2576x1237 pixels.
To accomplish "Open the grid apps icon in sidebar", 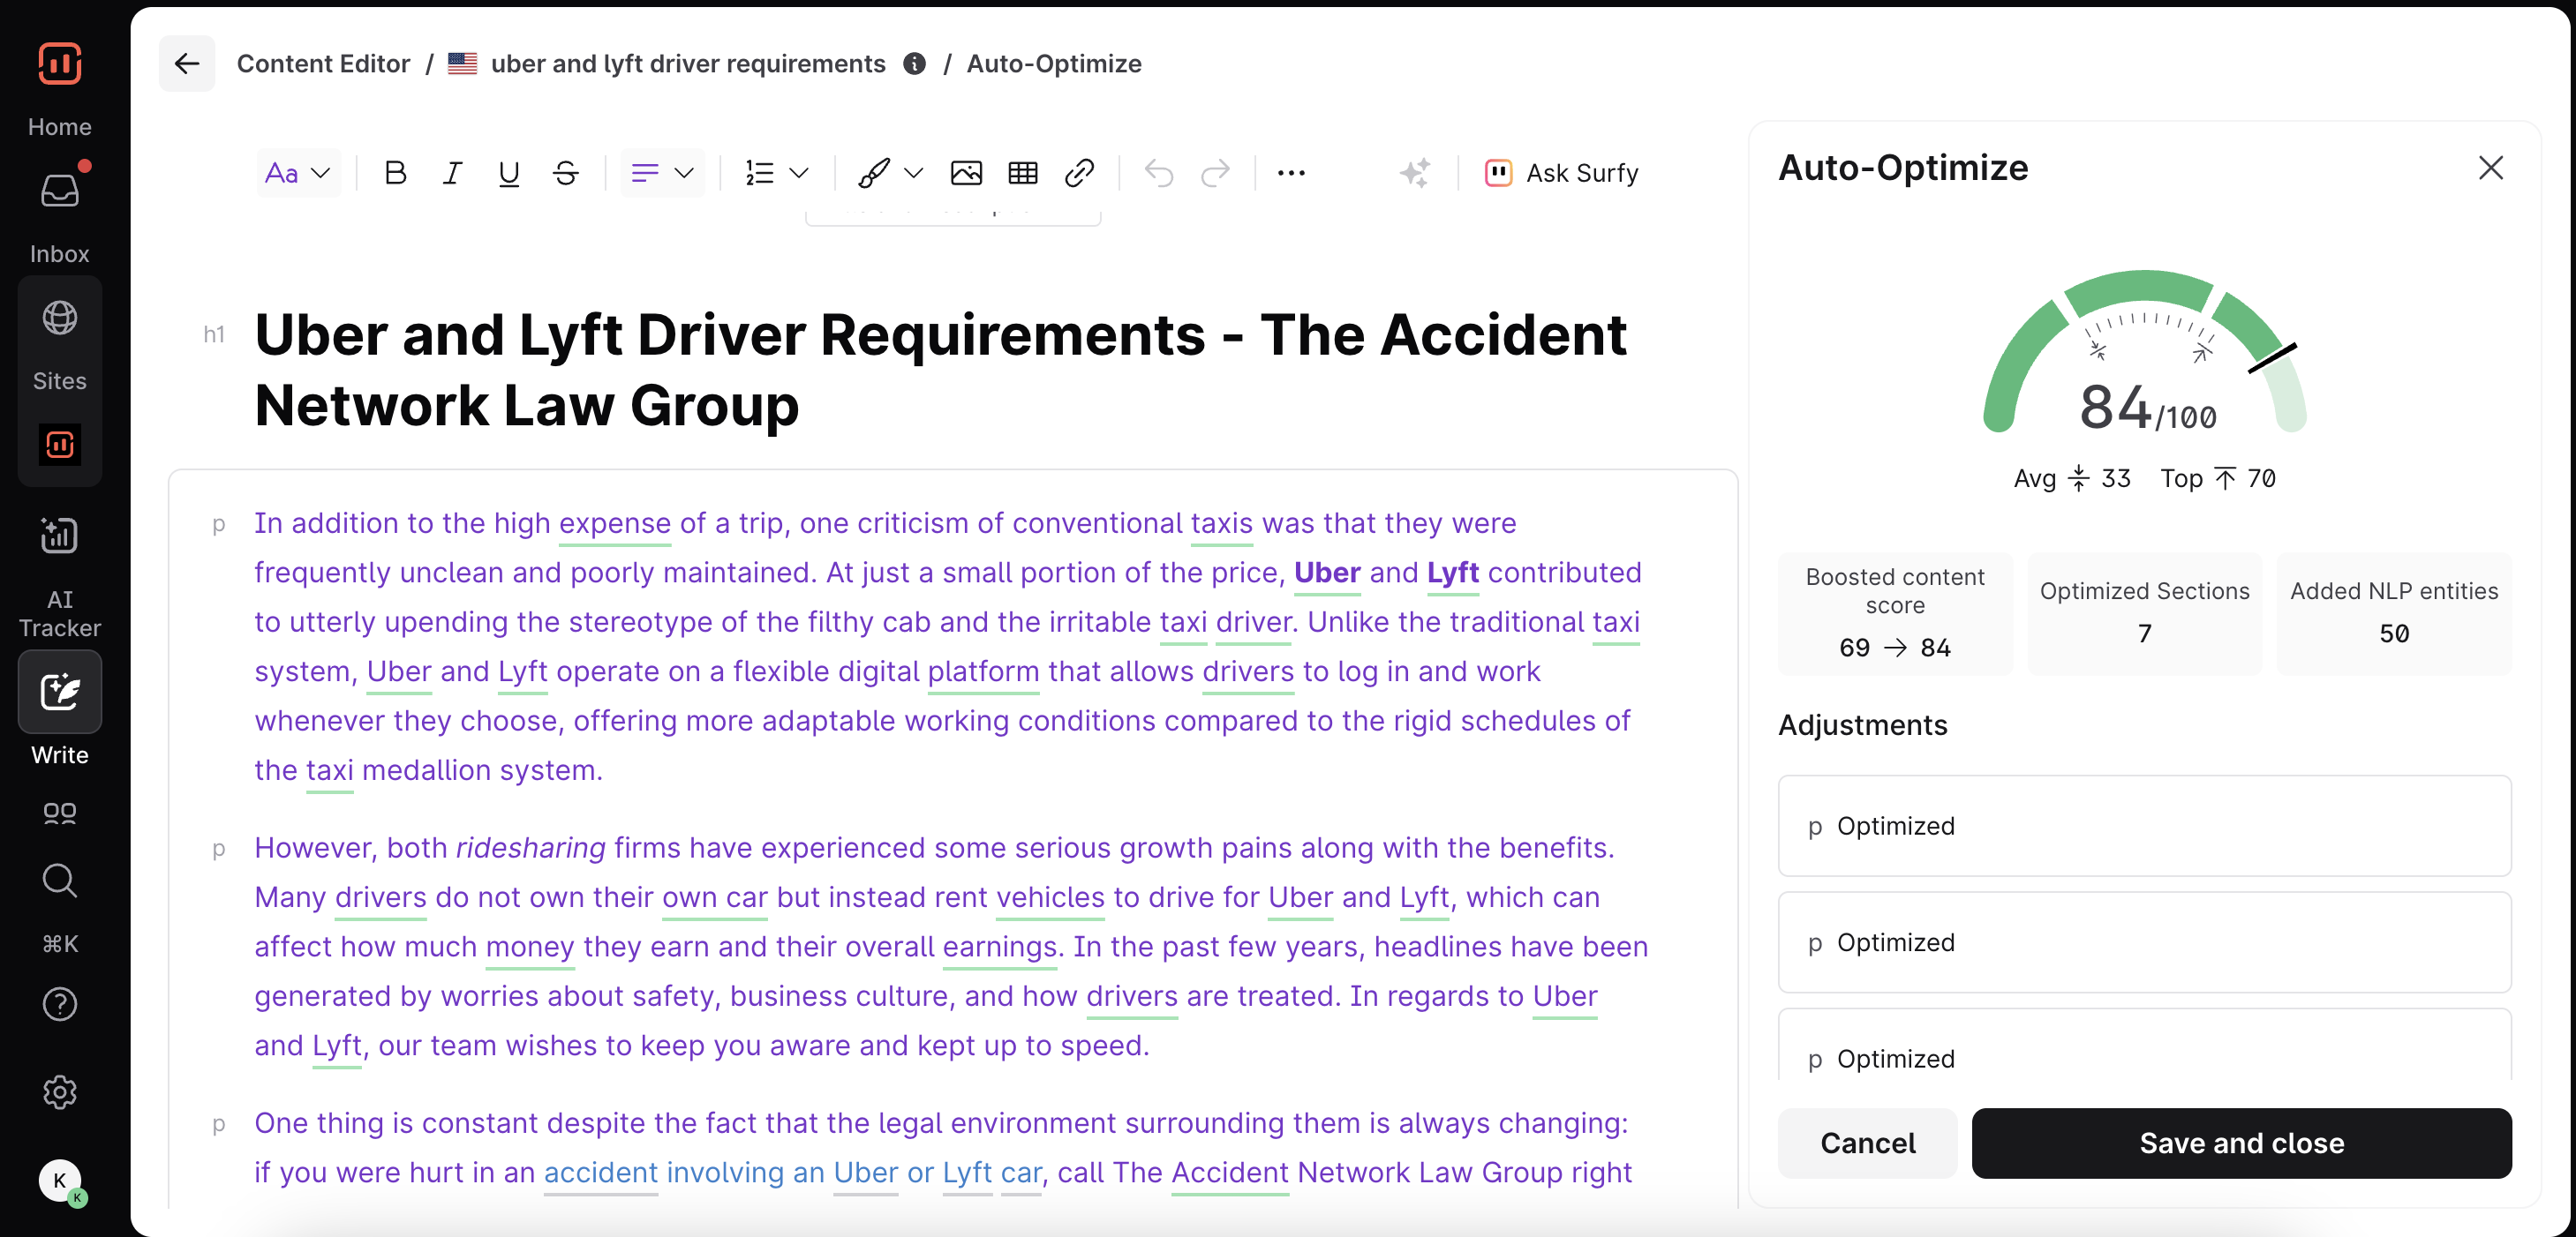I will click(59, 814).
